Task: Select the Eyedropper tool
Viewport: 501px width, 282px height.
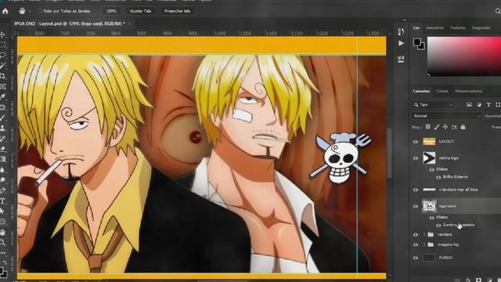Action: 3,97
